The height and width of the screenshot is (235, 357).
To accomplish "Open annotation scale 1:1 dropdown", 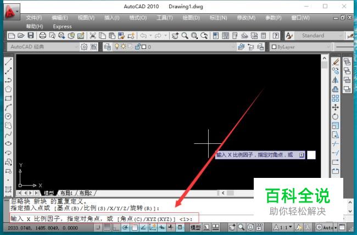I will [282, 227].
